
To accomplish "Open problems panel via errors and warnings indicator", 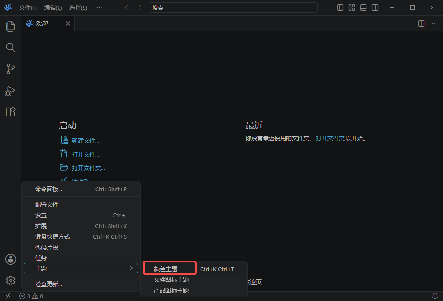I will pos(31,296).
